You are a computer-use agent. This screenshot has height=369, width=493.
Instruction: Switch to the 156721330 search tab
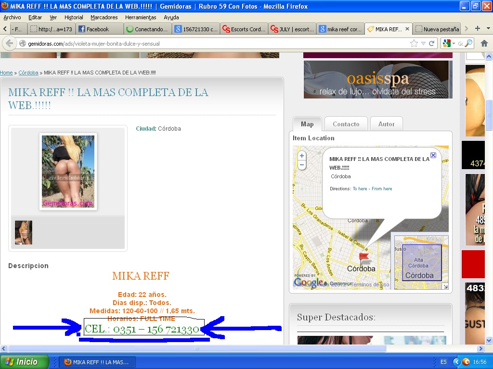tap(196, 29)
